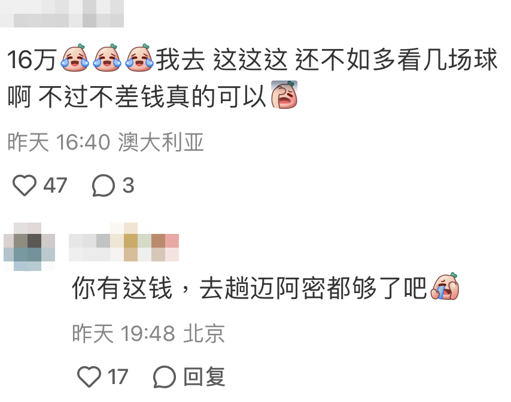Viewport: 511px width, 402px height.
Task: Open the blurred username of the replier
Action: coord(124,242)
